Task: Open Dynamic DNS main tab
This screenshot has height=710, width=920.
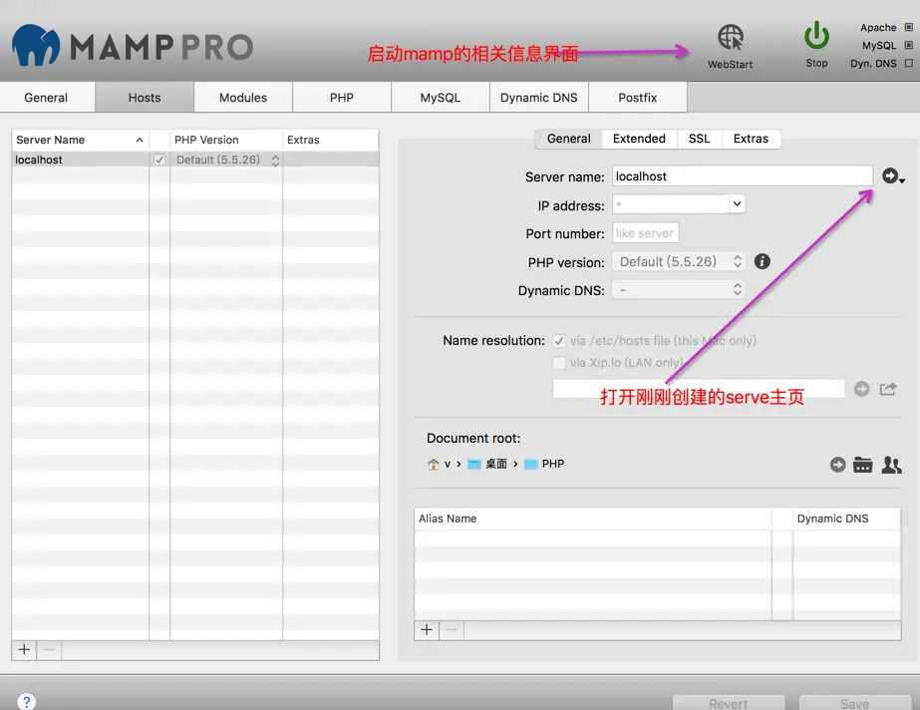Action: 538,98
